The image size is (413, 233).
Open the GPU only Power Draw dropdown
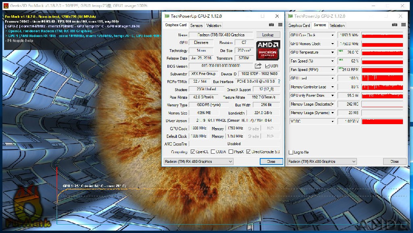coord(333,96)
